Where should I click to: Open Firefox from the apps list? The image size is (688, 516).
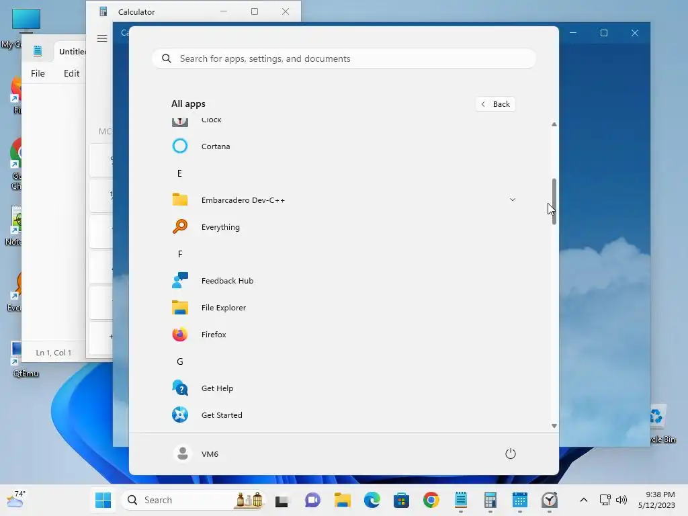[x=343, y=335]
